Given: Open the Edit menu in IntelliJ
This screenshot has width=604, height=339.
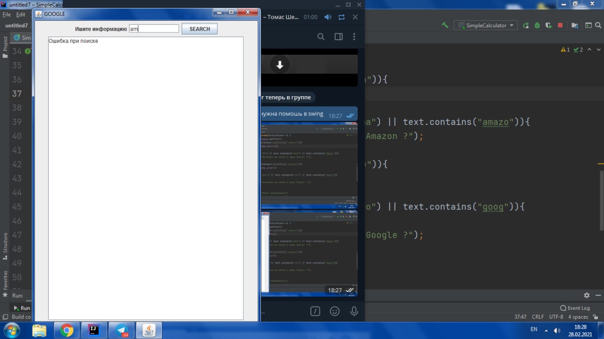Looking at the screenshot, I should click(21, 15).
